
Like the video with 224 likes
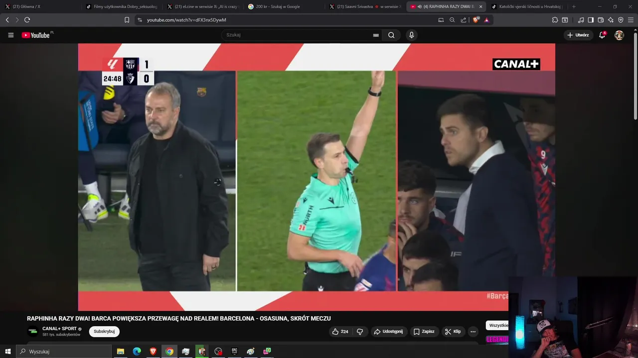tap(340, 332)
